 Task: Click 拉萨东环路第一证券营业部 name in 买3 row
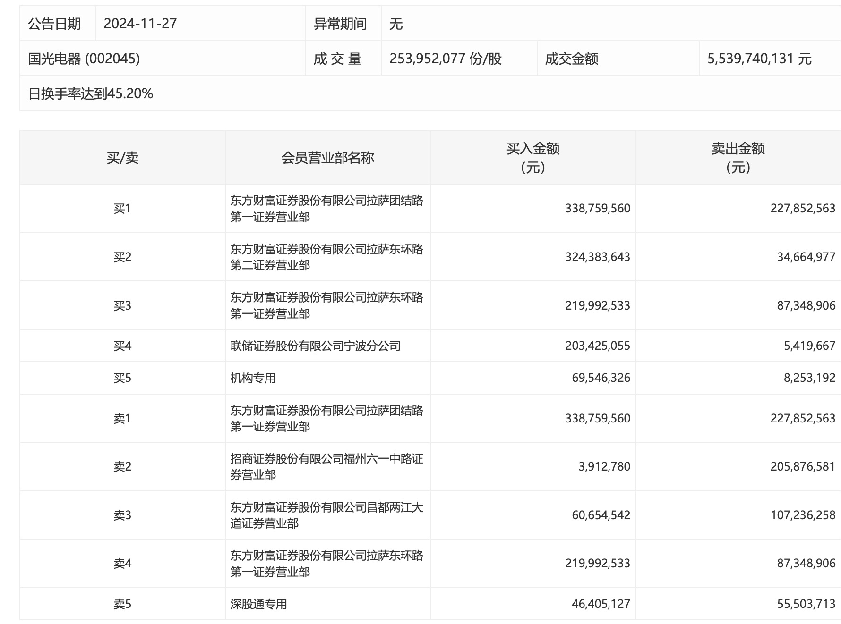327,305
